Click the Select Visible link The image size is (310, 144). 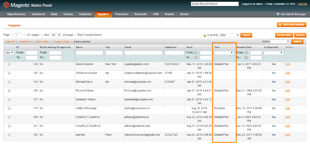click(42, 42)
